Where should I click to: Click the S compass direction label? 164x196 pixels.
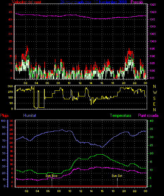(154, 99)
